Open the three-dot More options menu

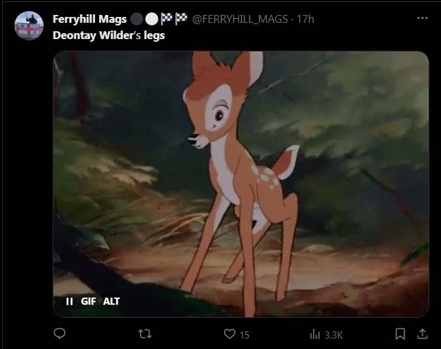(x=422, y=18)
